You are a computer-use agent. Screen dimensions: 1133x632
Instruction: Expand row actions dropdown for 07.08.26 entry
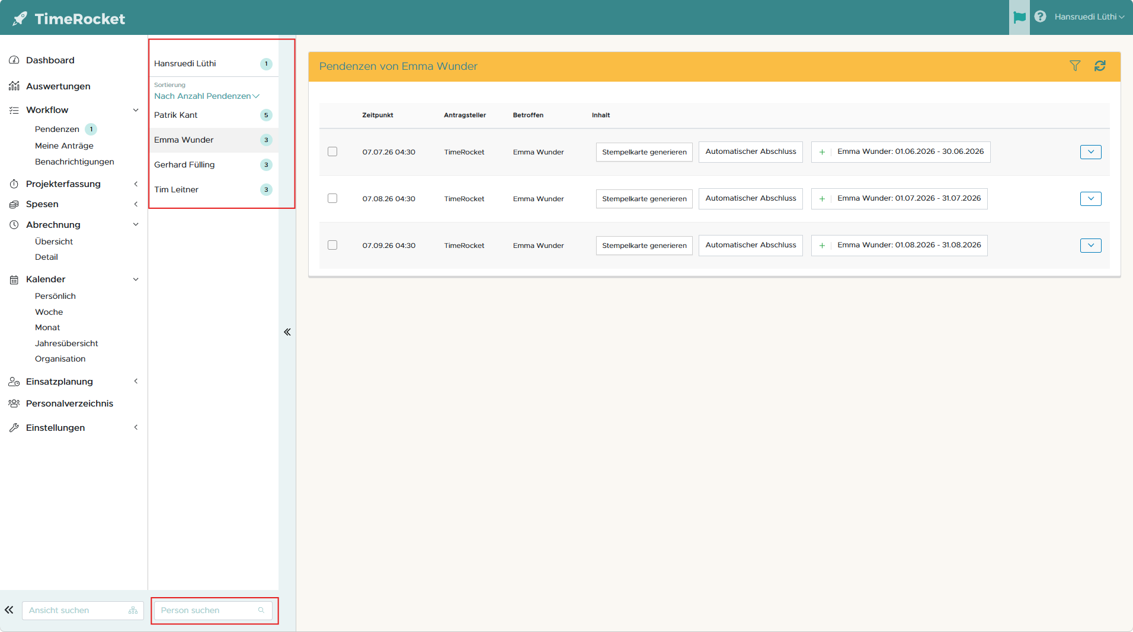click(x=1091, y=199)
